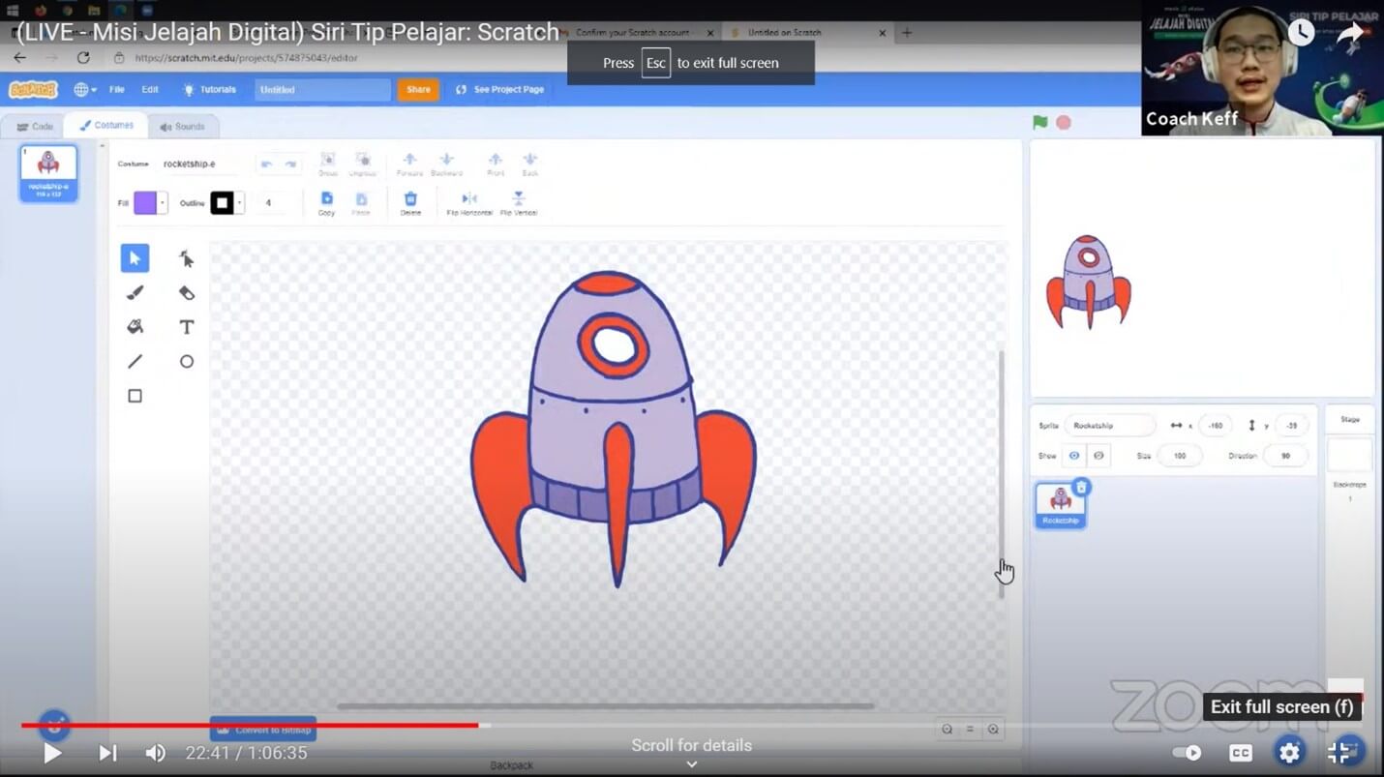Select the arrow Select tool
The width and height of the screenshot is (1384, 777).
coord(135,258)
